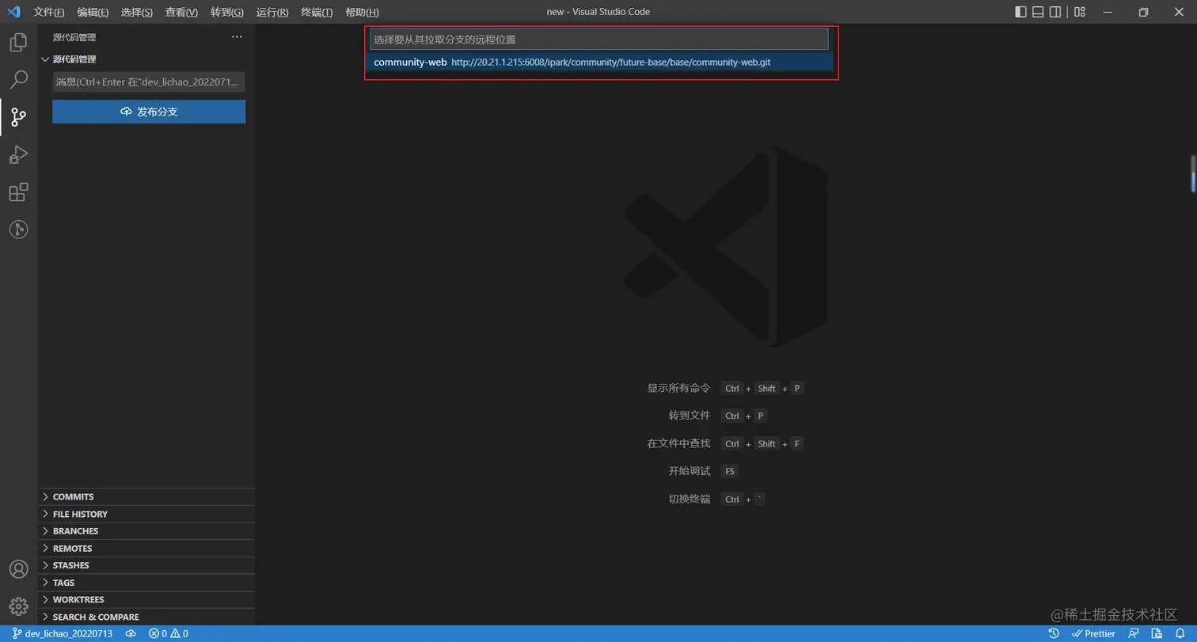Click the 转到文件 shortcut label
This screenshot has height=642, width=1197.
click(x=690, y=416)
